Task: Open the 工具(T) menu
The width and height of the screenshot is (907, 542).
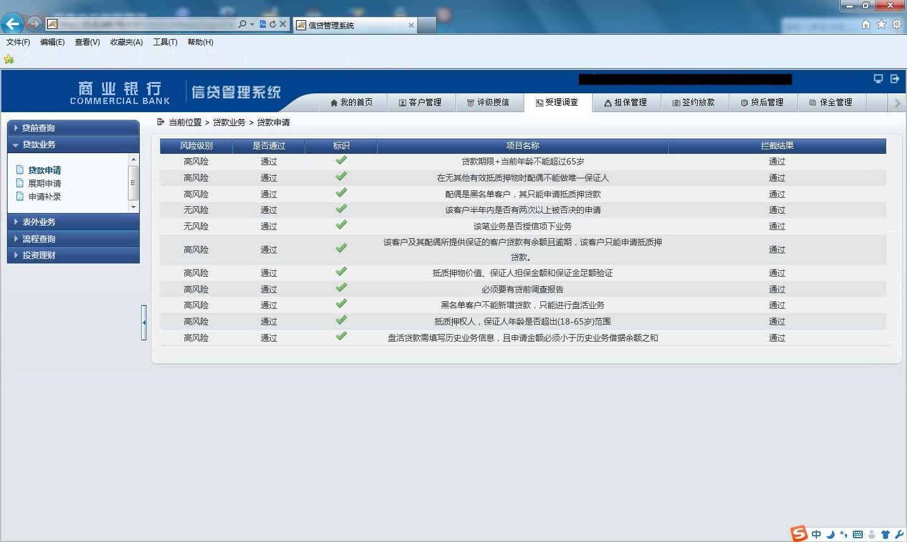Action: (165, 42)
